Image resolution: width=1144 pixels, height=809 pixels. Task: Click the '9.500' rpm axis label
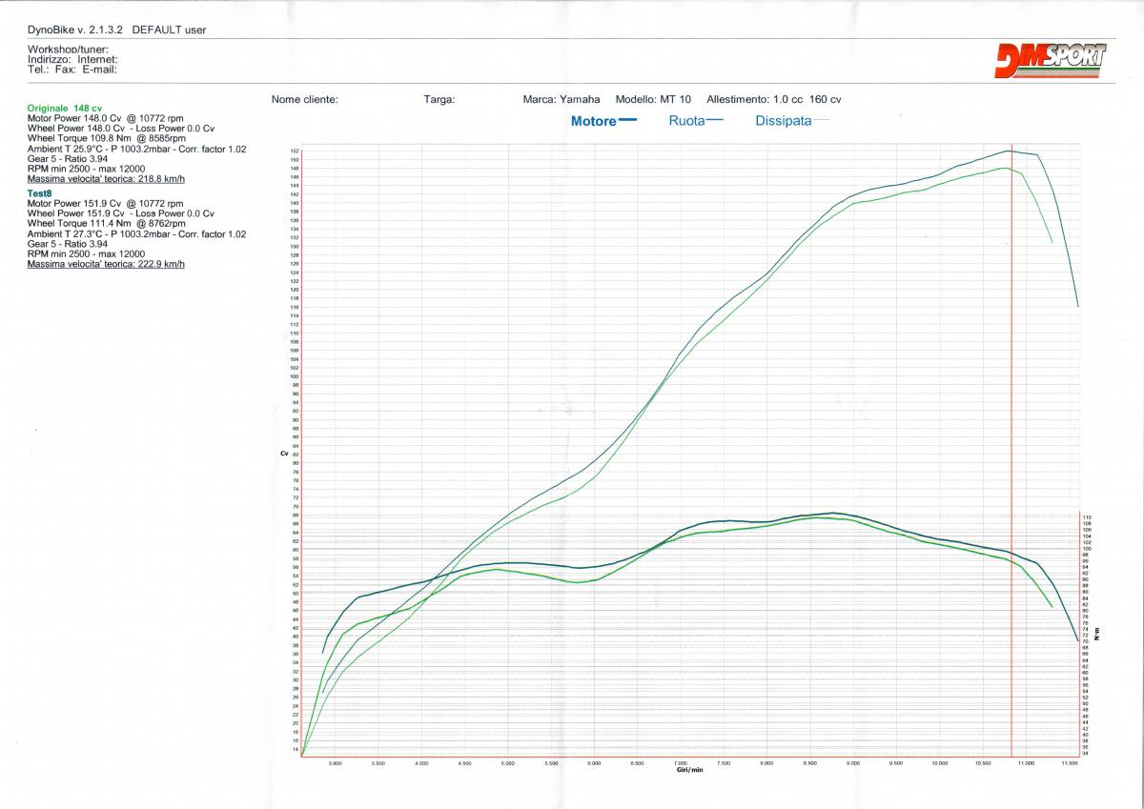click(896, 763)
